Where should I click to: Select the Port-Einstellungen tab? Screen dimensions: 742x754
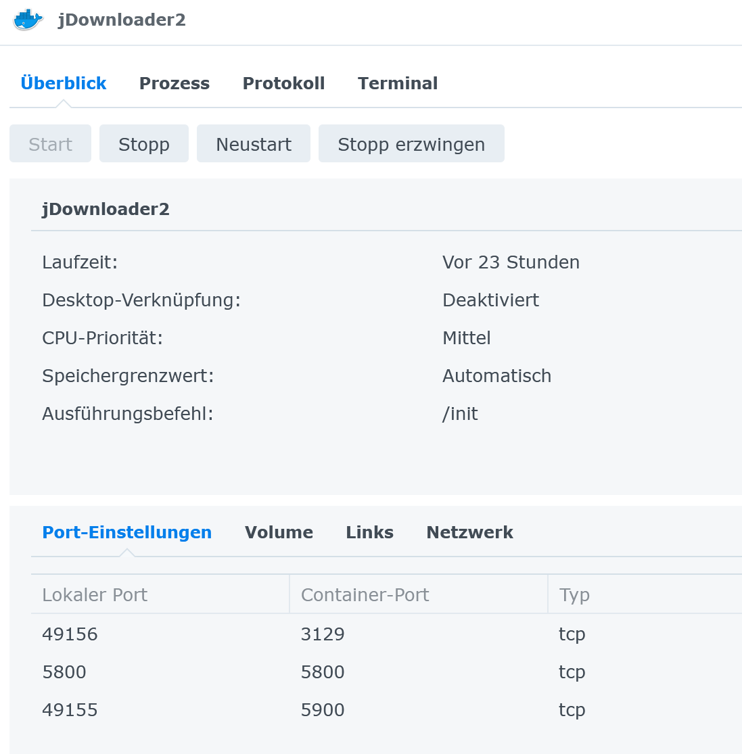coord(127,532)
